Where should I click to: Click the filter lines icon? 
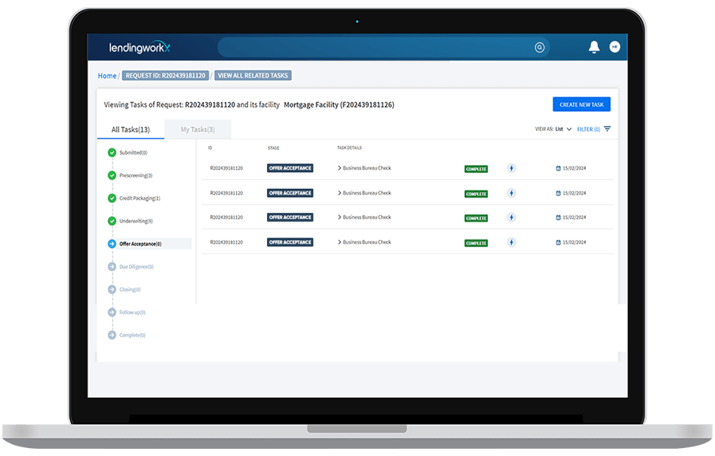coord(607,129)
